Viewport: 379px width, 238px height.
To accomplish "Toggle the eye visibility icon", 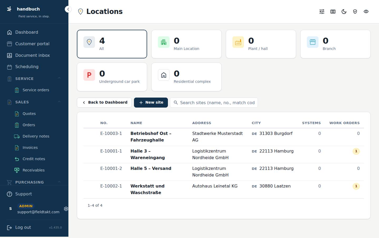I will tap(366, 12).
